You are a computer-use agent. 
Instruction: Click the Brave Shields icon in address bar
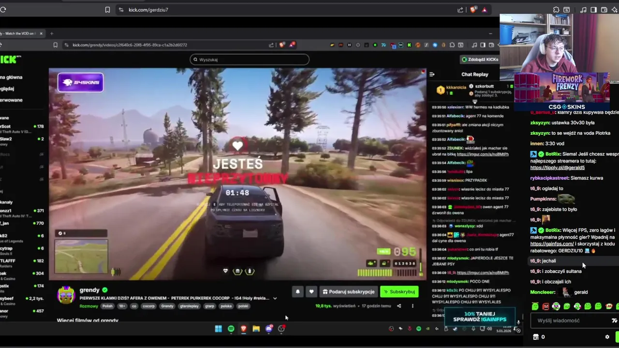473,10
